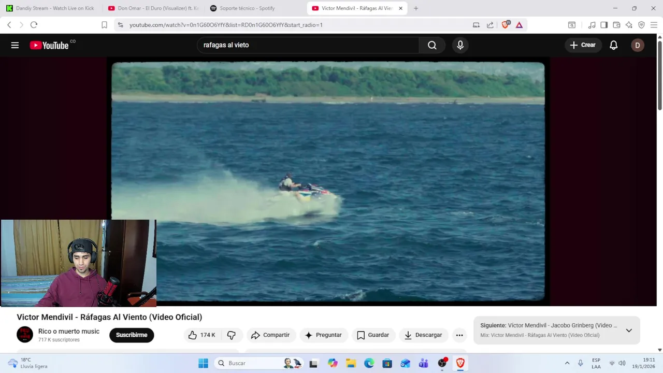
Task: Switch to Don Omar - El Duro tab
Action: point(153,8)
